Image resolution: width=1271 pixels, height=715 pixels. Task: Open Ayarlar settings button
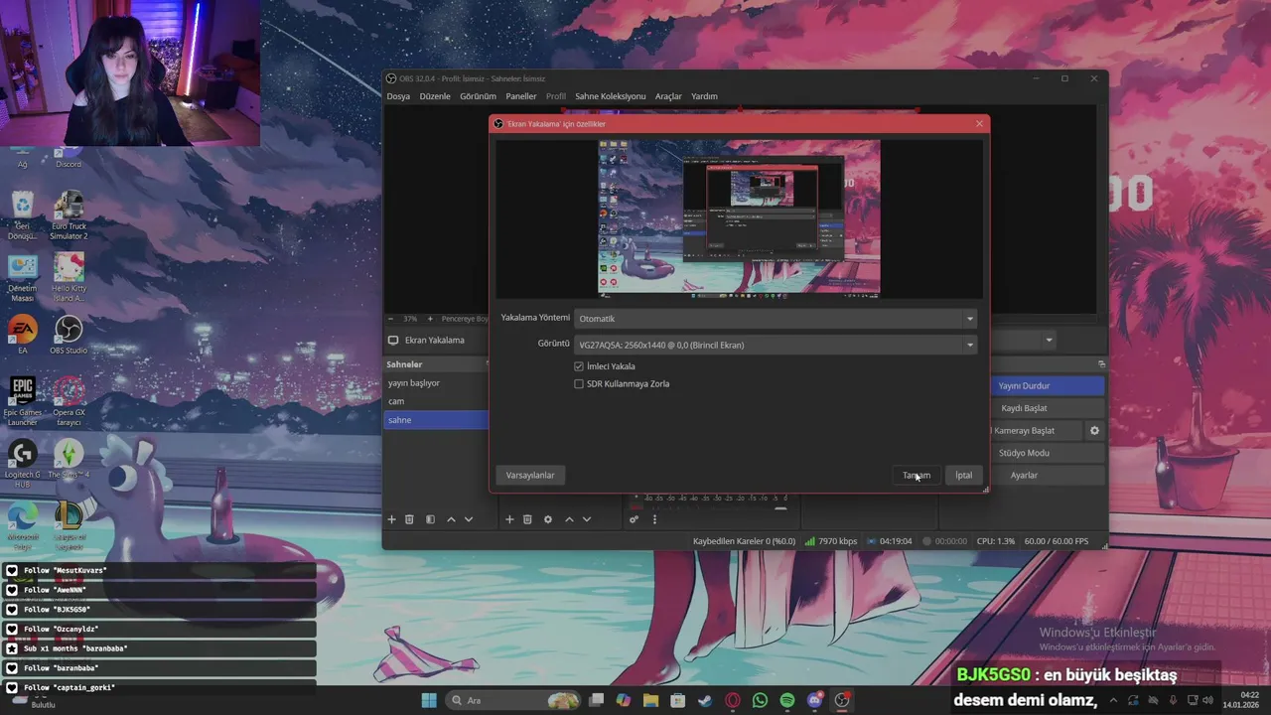1047,476
